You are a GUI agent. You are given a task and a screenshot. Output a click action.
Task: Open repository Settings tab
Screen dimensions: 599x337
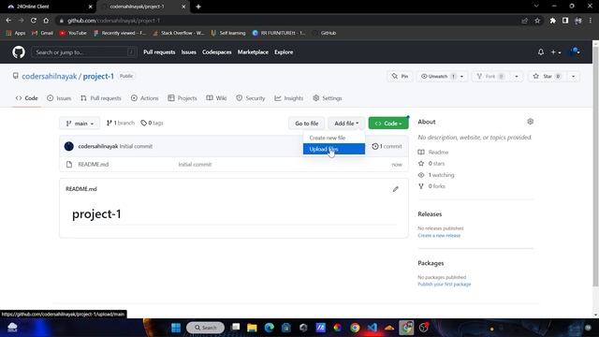pos(328,98)
